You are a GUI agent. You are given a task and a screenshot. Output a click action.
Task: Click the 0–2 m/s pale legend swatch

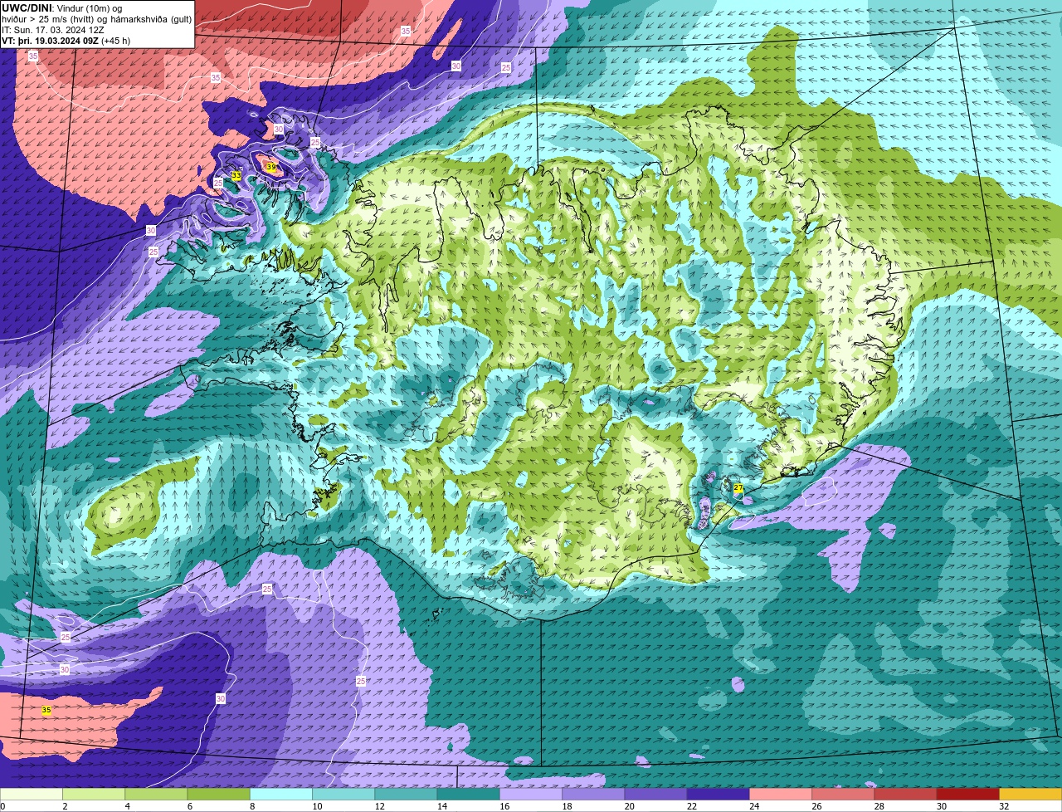(x=32, y=795)
